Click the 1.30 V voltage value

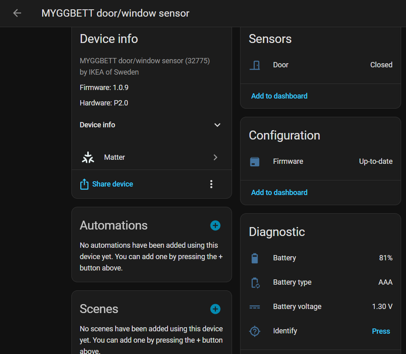click(x=382, y=306)
